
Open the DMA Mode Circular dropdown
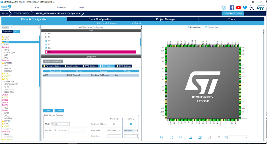coord(60,124)
